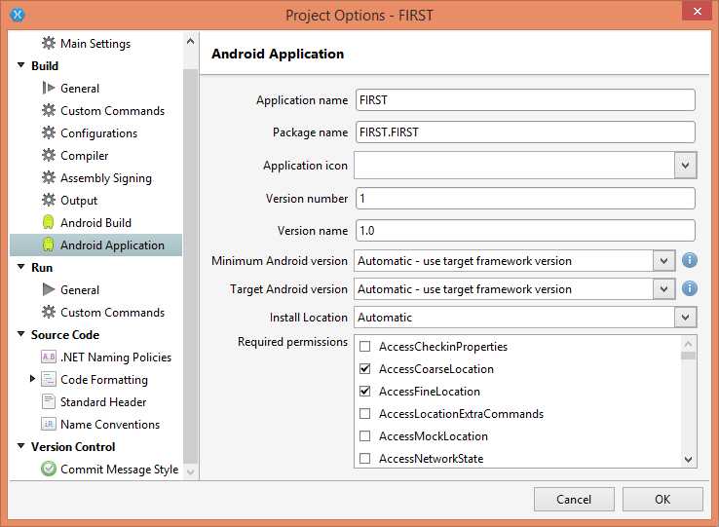Click the gear icon next to Output

coord(49,200)
